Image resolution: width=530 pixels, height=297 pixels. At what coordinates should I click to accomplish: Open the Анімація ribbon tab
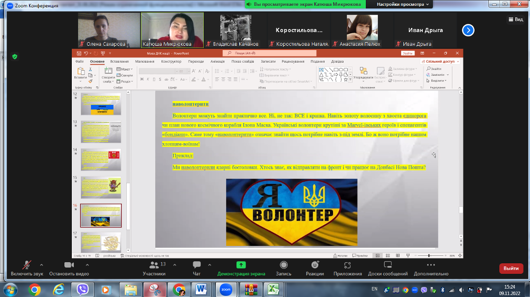[x=217, y=61]
